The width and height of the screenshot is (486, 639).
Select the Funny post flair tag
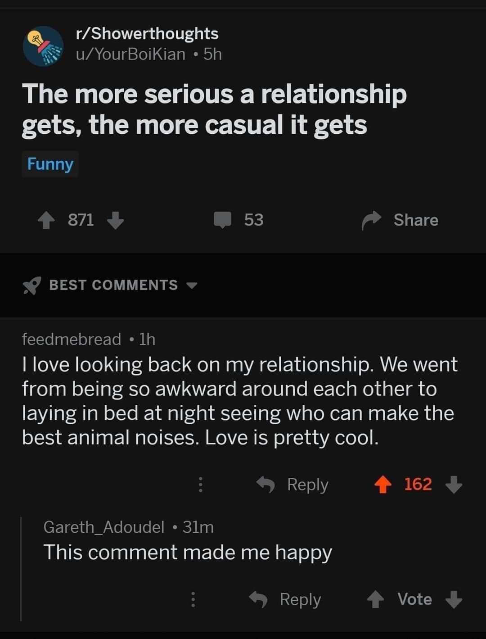50,164
